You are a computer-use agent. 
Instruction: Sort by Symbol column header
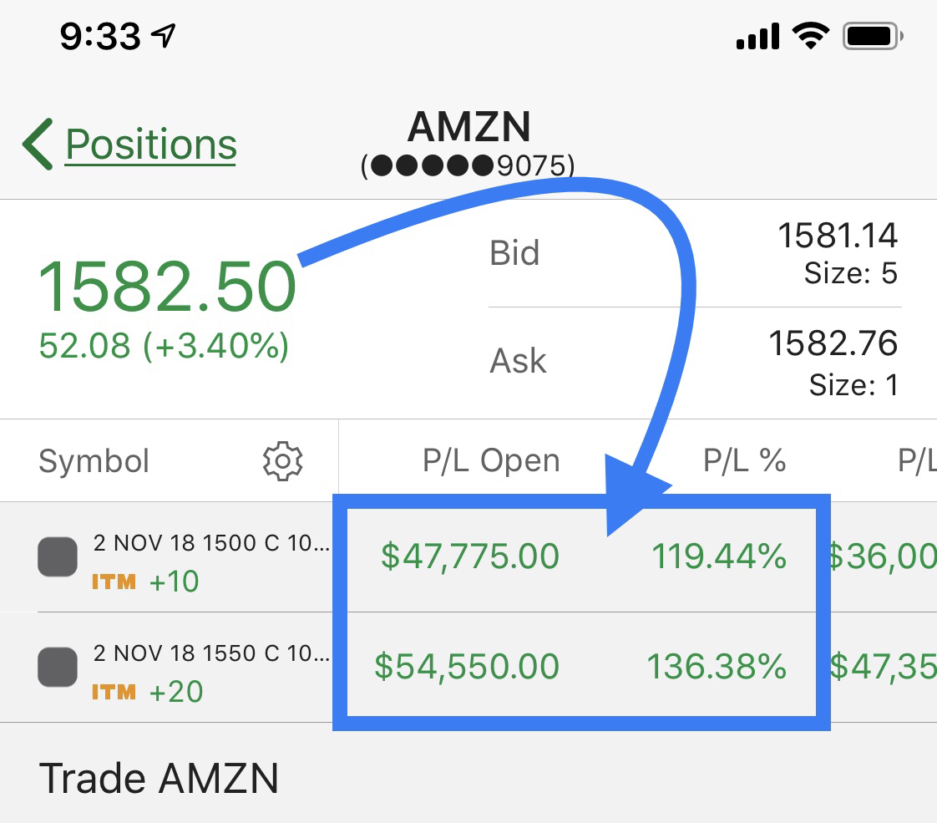(94, 460)
